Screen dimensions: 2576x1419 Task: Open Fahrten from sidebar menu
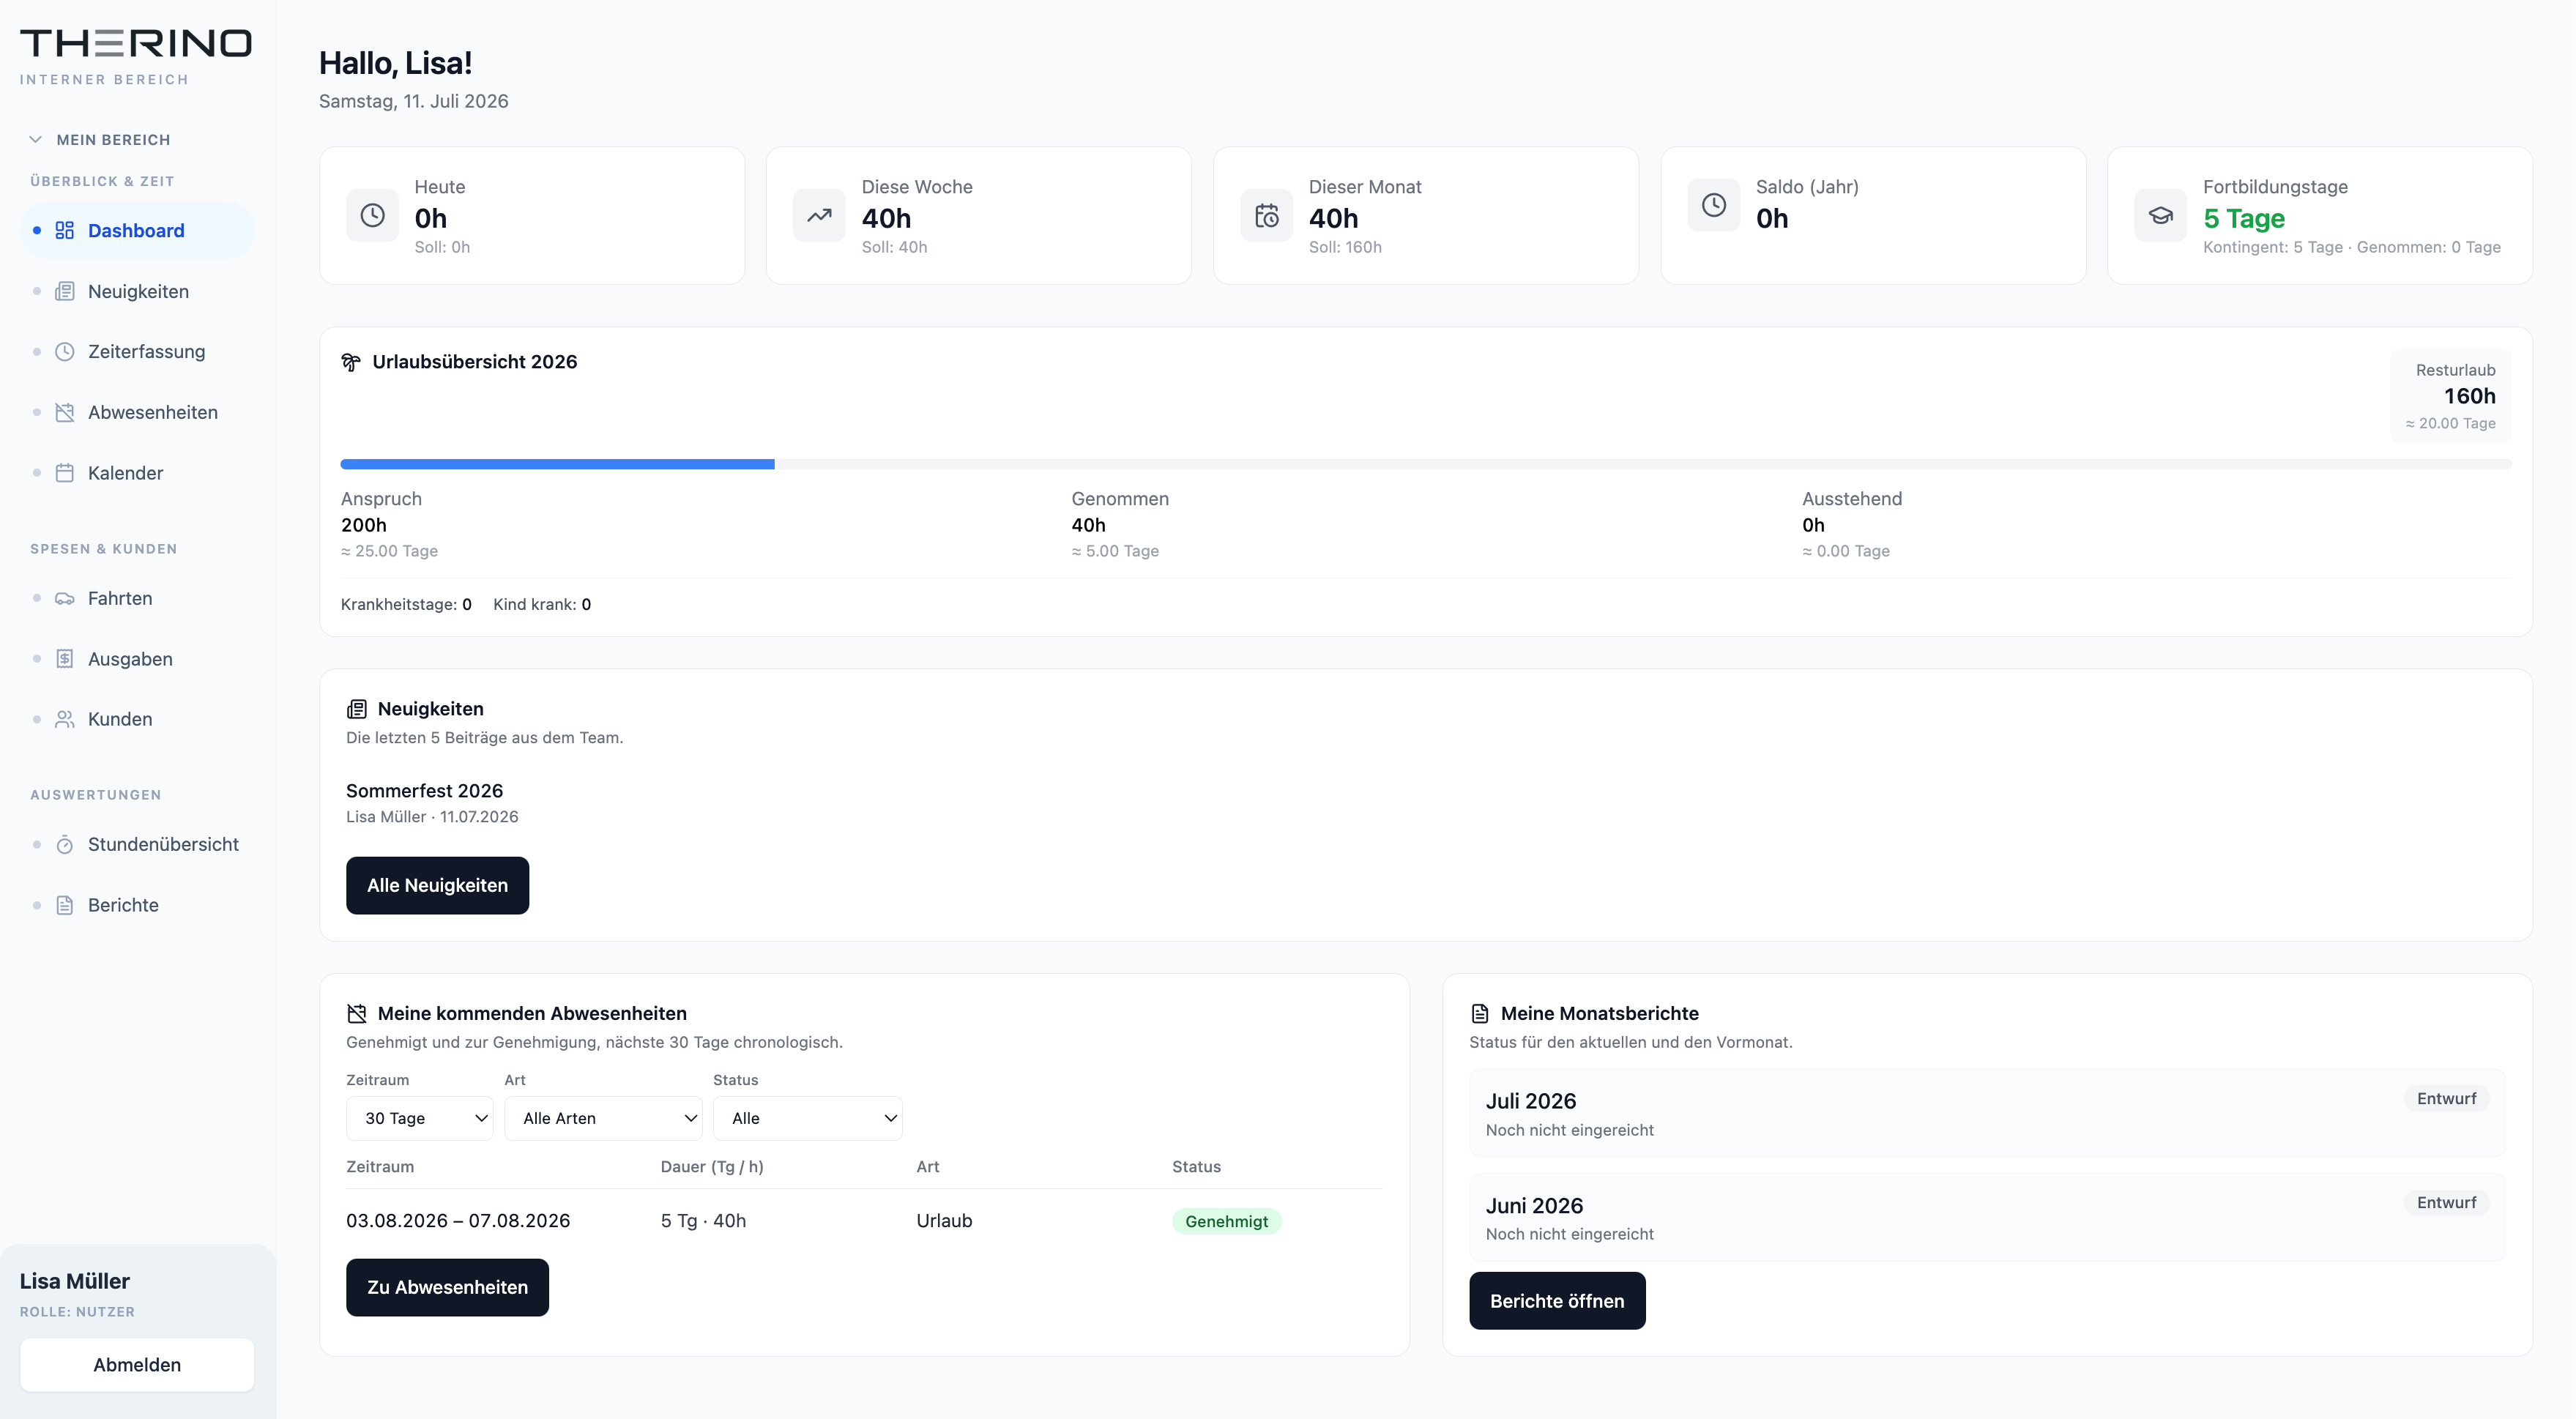137,598
